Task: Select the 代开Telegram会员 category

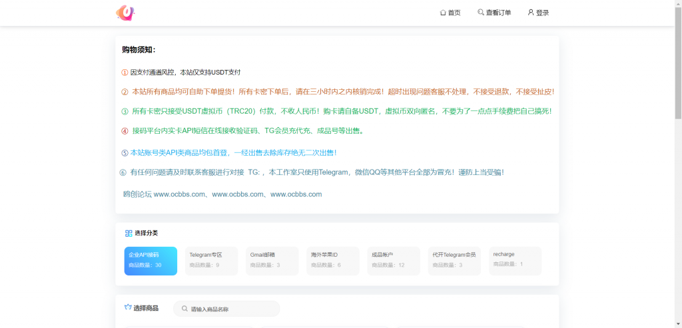Action: point(454,261)
